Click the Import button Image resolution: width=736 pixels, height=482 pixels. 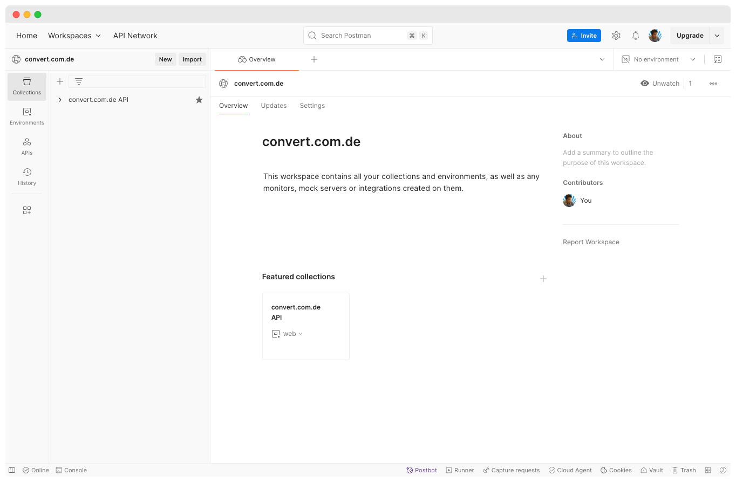click(192, 59)
